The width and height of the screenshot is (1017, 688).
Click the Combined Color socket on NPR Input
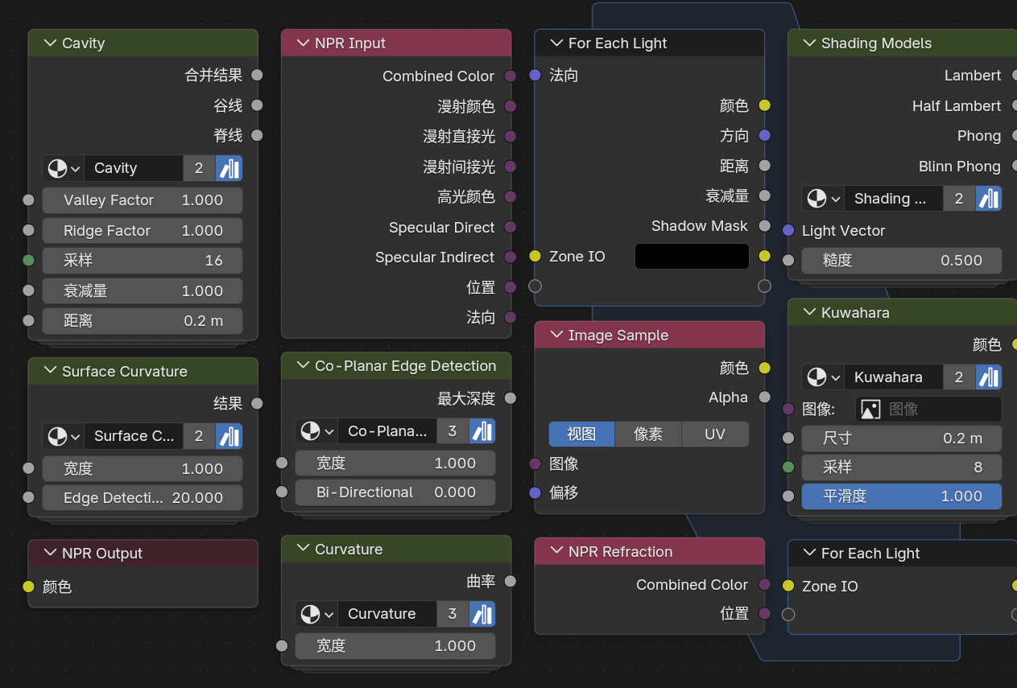coord(510,76)
